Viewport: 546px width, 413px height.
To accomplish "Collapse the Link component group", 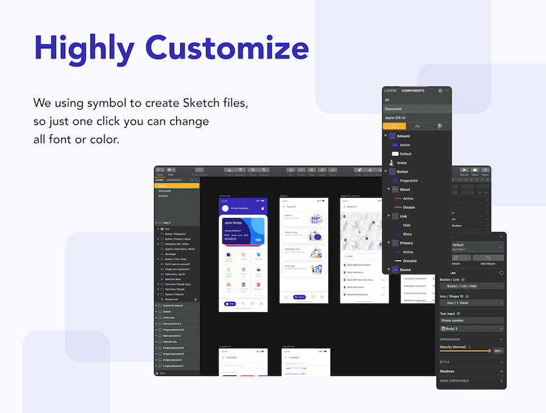I will pyautogui.click(x=389, y=216).
